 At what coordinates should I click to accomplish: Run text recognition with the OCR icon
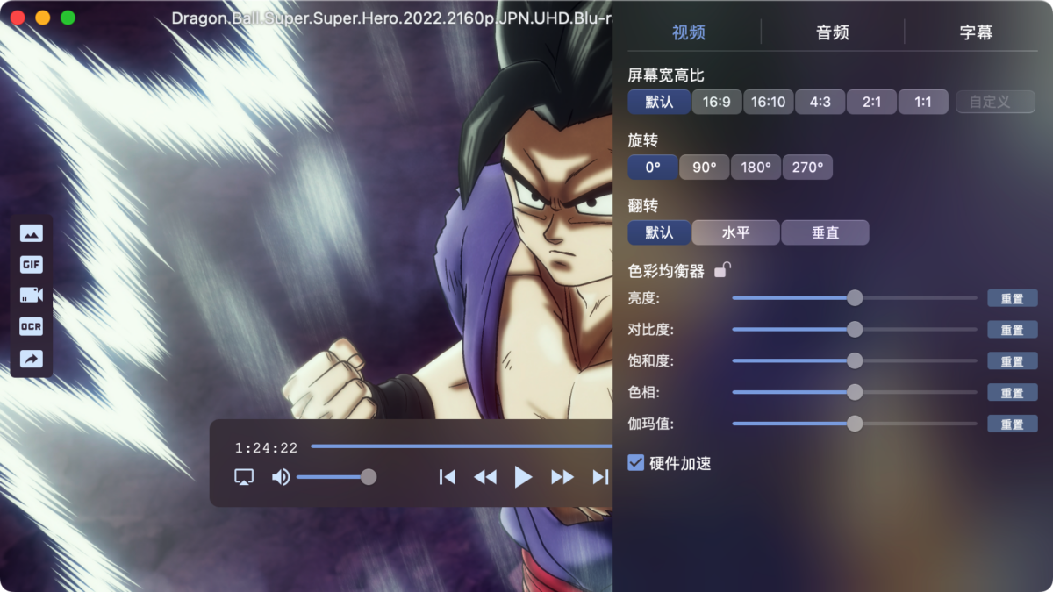coord(32,326)
